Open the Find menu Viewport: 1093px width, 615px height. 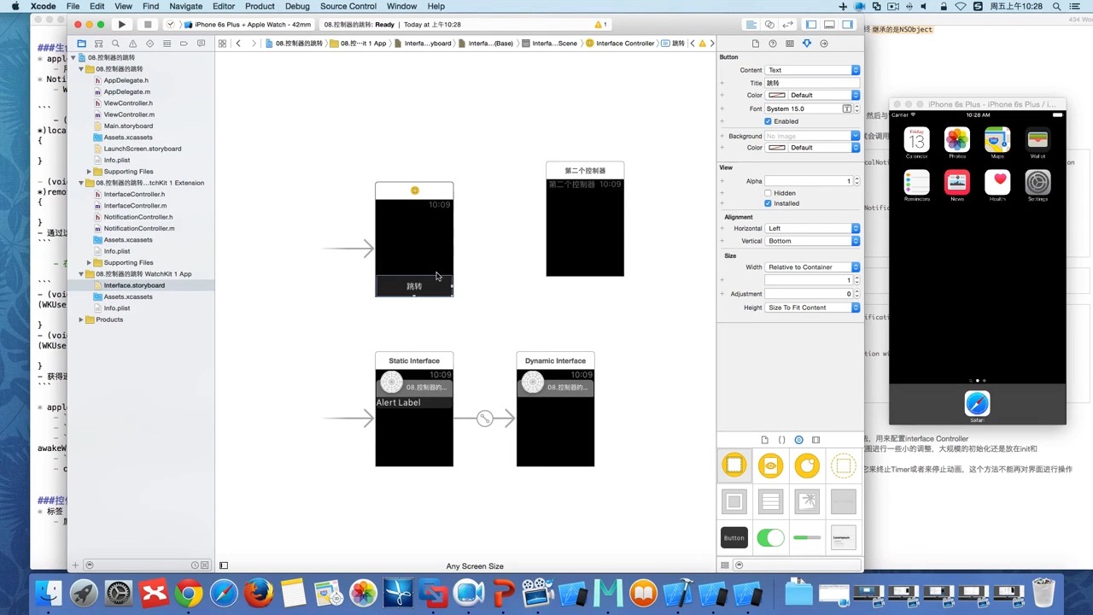150,6
